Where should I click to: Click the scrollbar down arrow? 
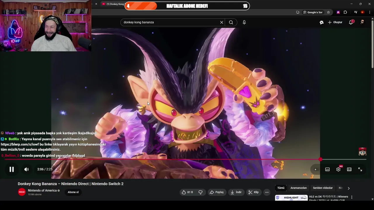coord(372,199)
